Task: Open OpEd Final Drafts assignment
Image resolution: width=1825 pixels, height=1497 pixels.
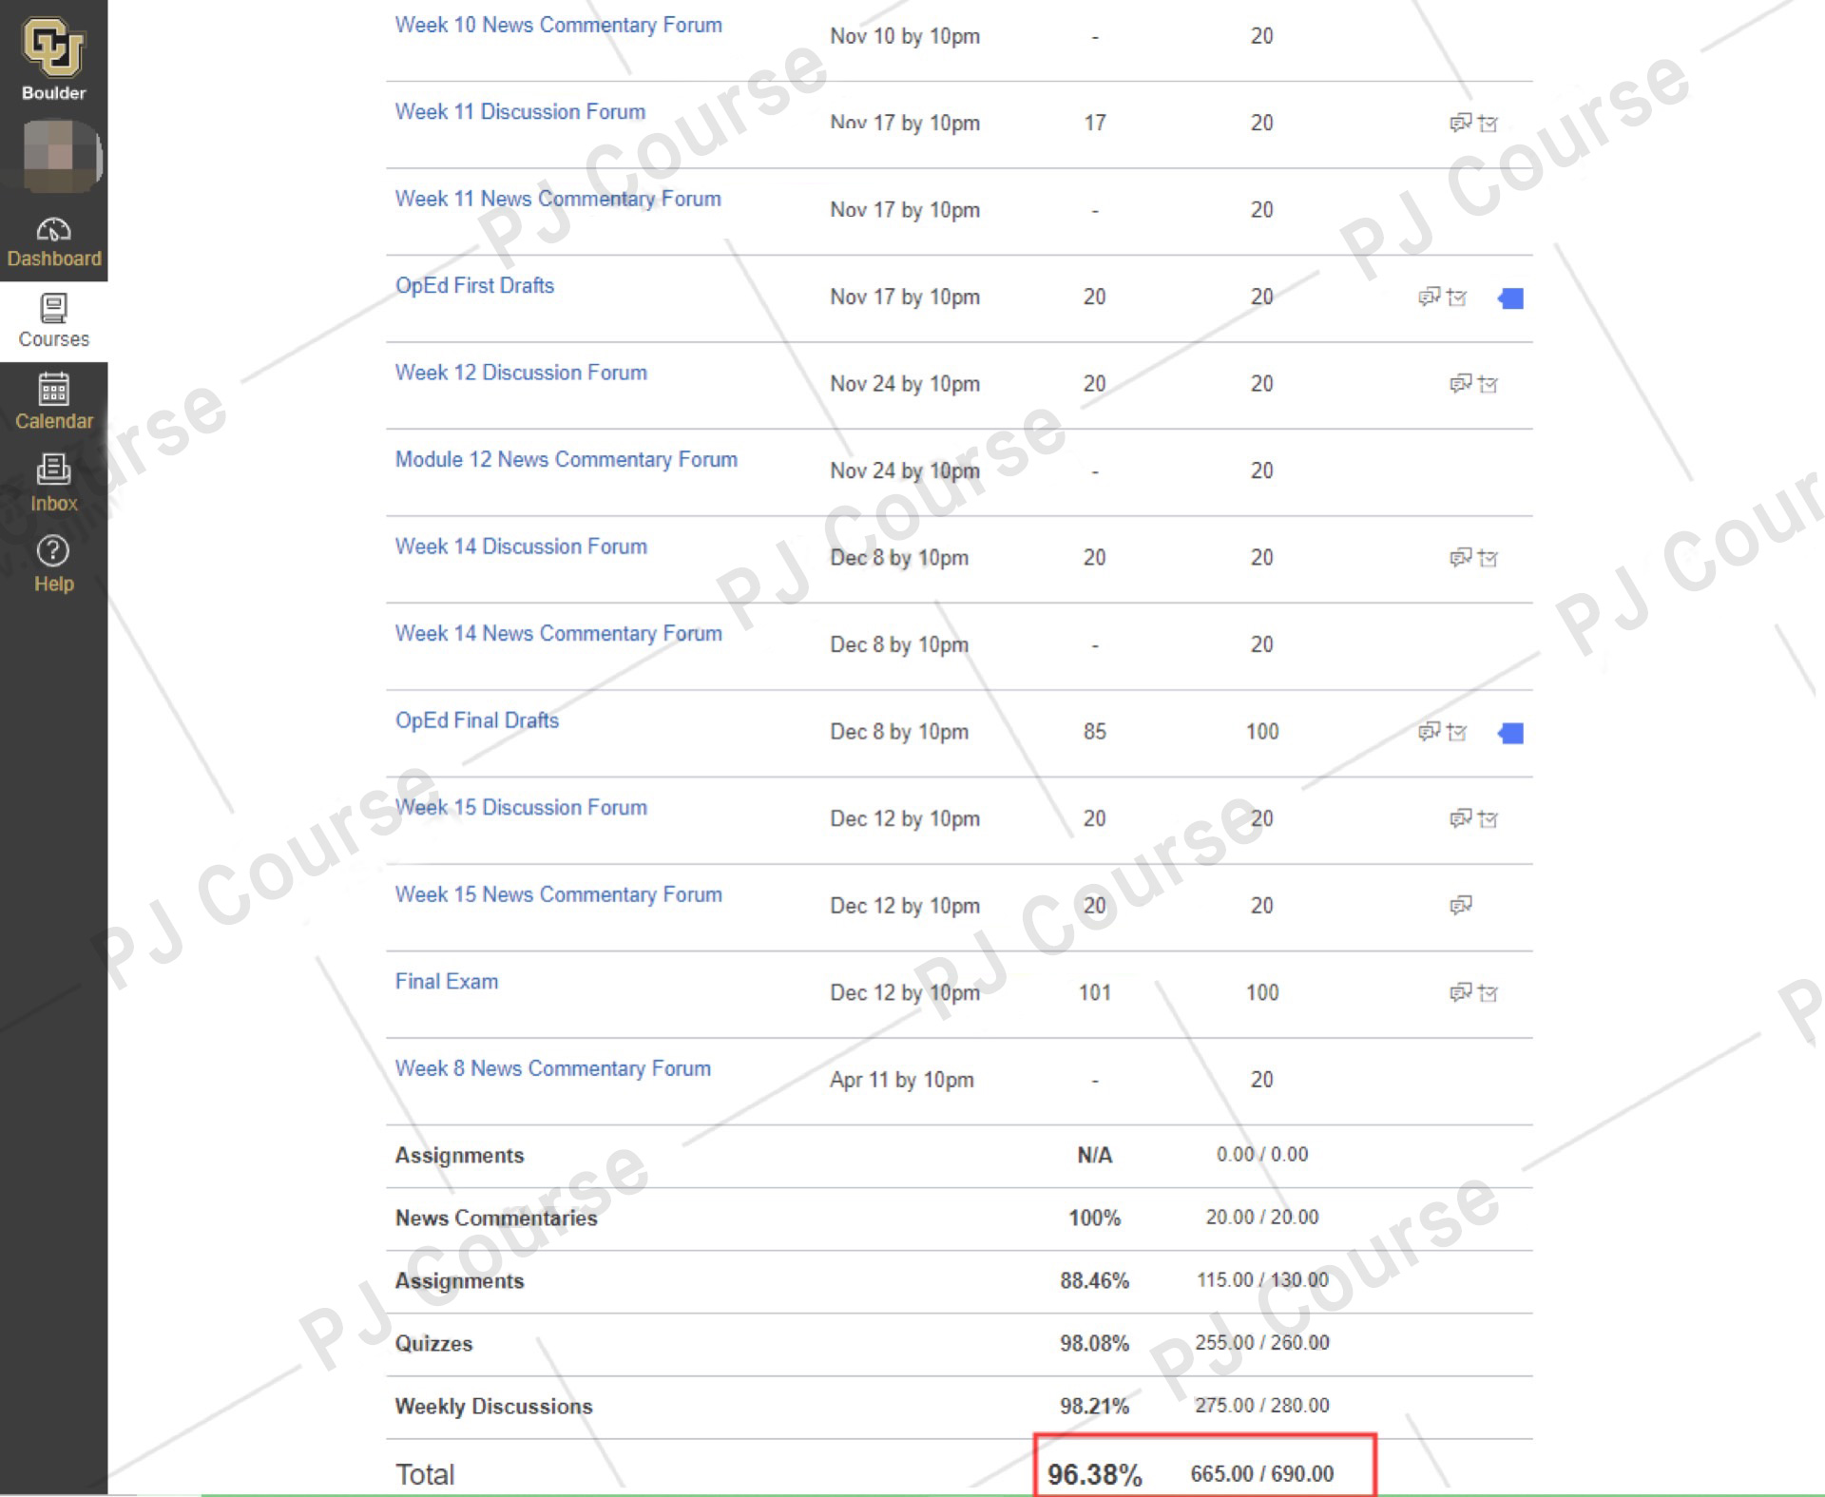Action: click(x=477, y=720)
